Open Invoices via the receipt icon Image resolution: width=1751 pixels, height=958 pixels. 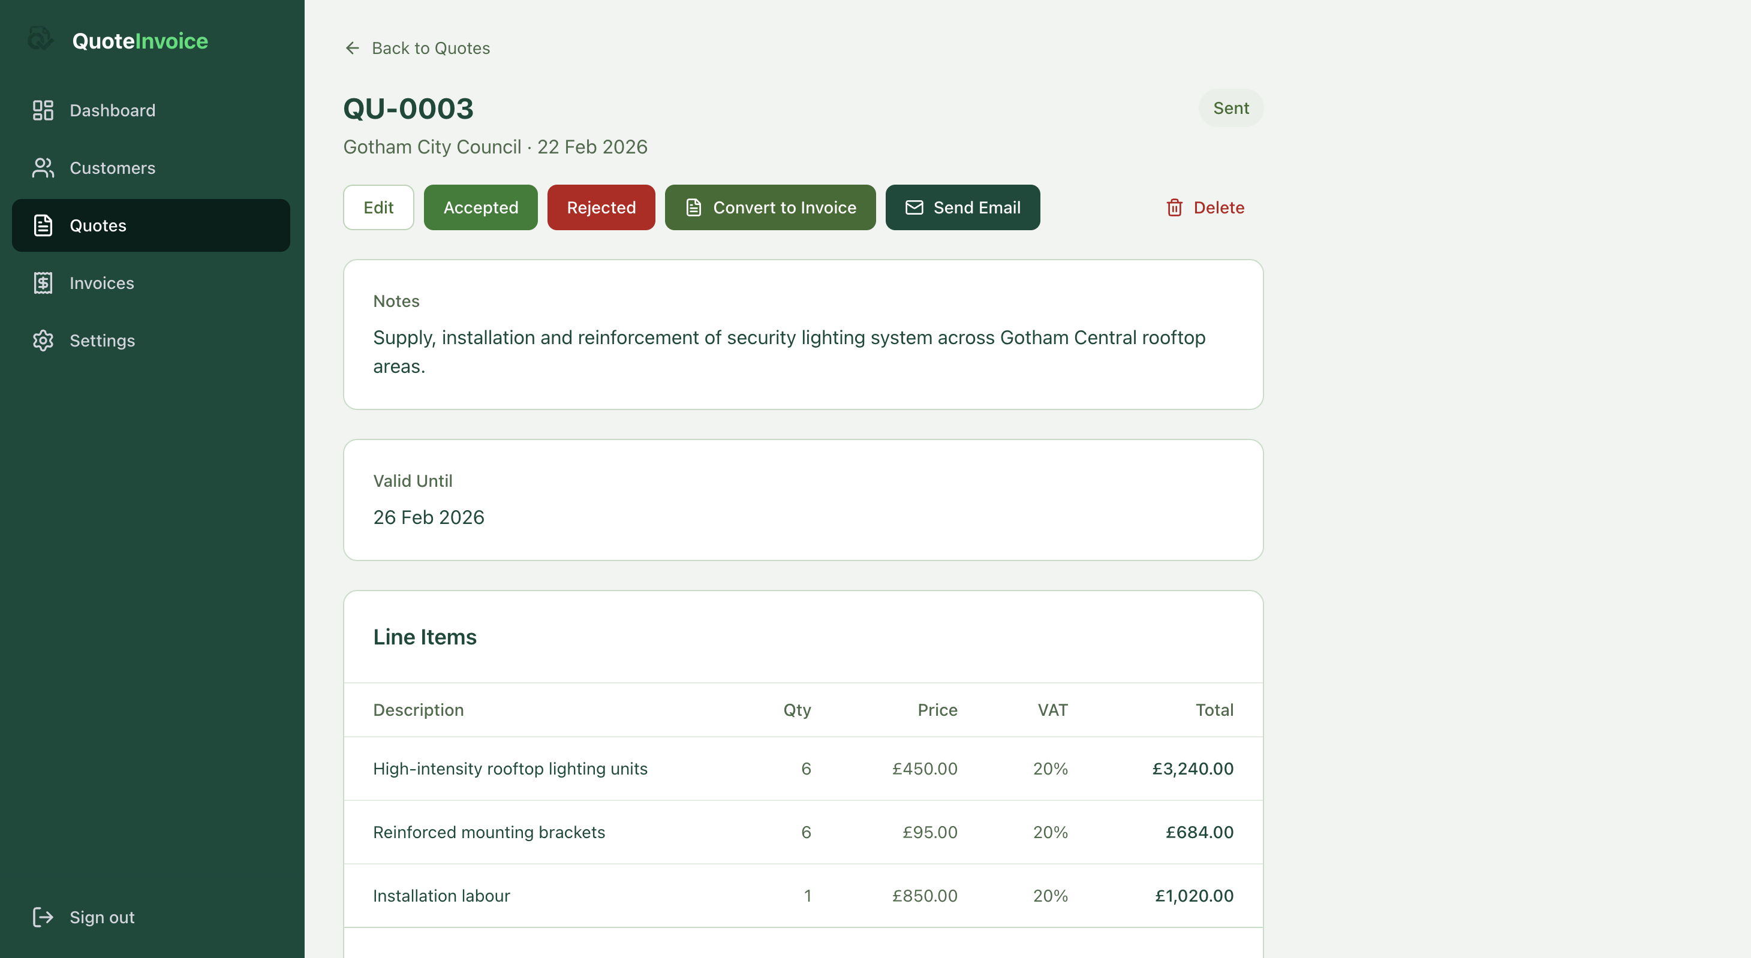coord(43,282)
